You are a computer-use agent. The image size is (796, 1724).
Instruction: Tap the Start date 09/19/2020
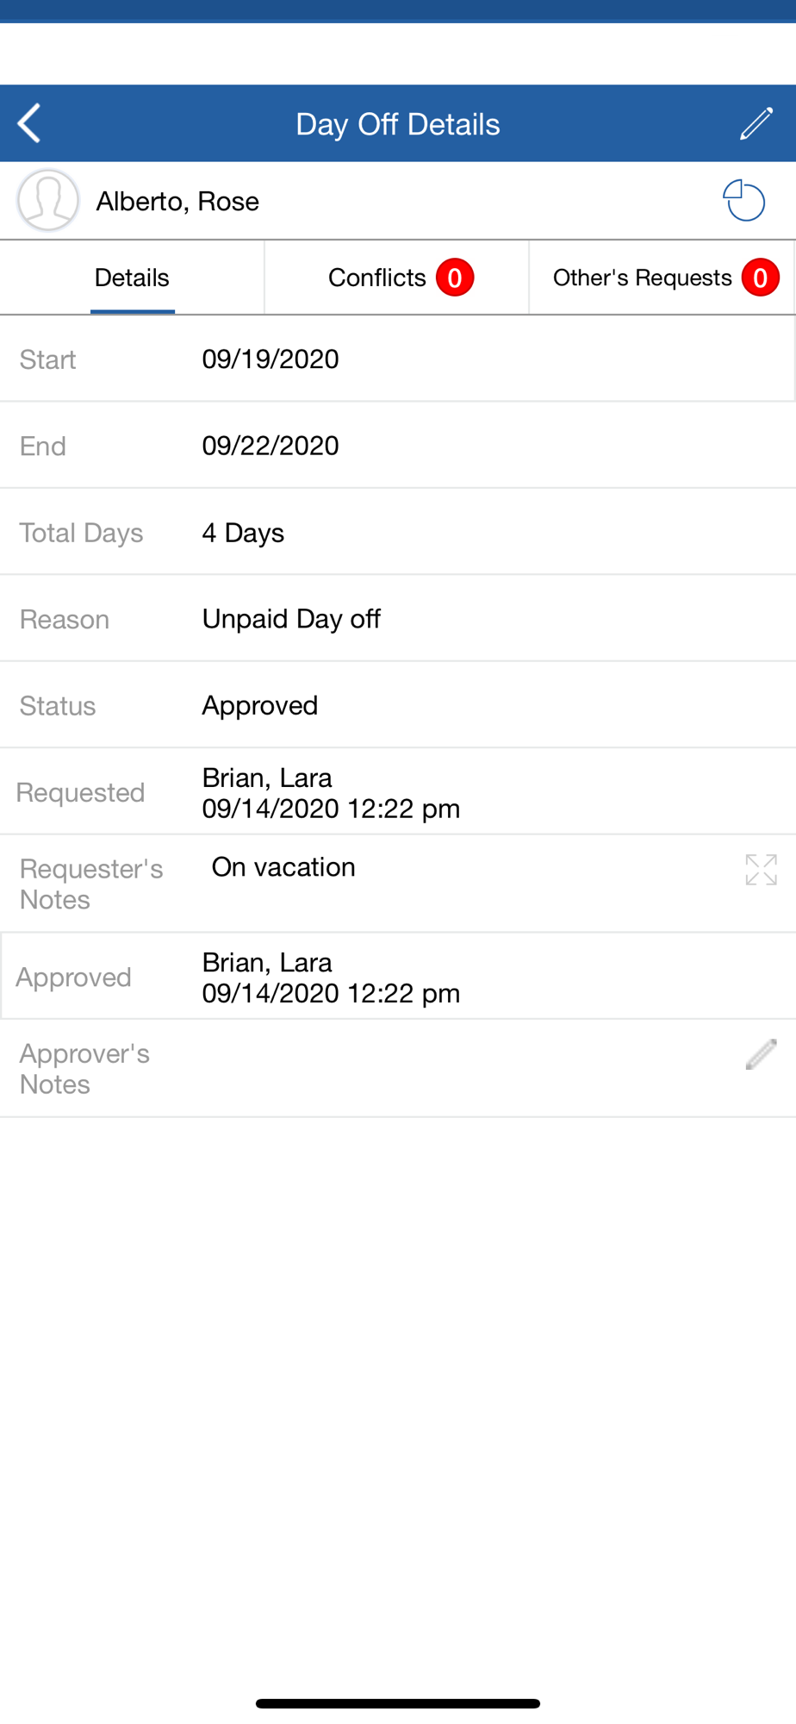[271, 359]
